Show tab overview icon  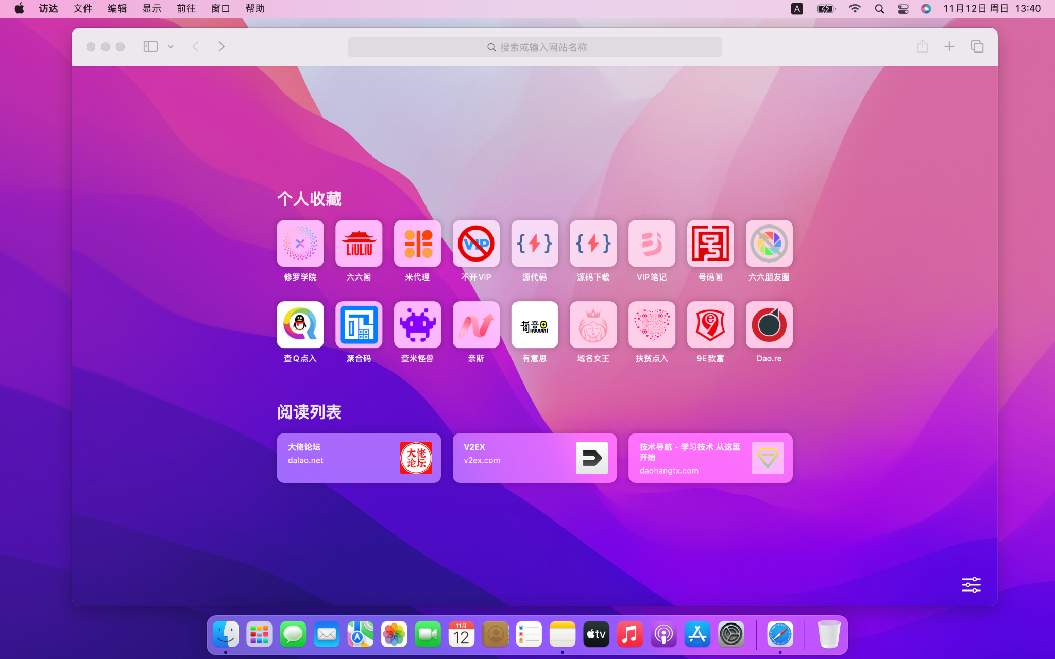(x=977, y=47)
